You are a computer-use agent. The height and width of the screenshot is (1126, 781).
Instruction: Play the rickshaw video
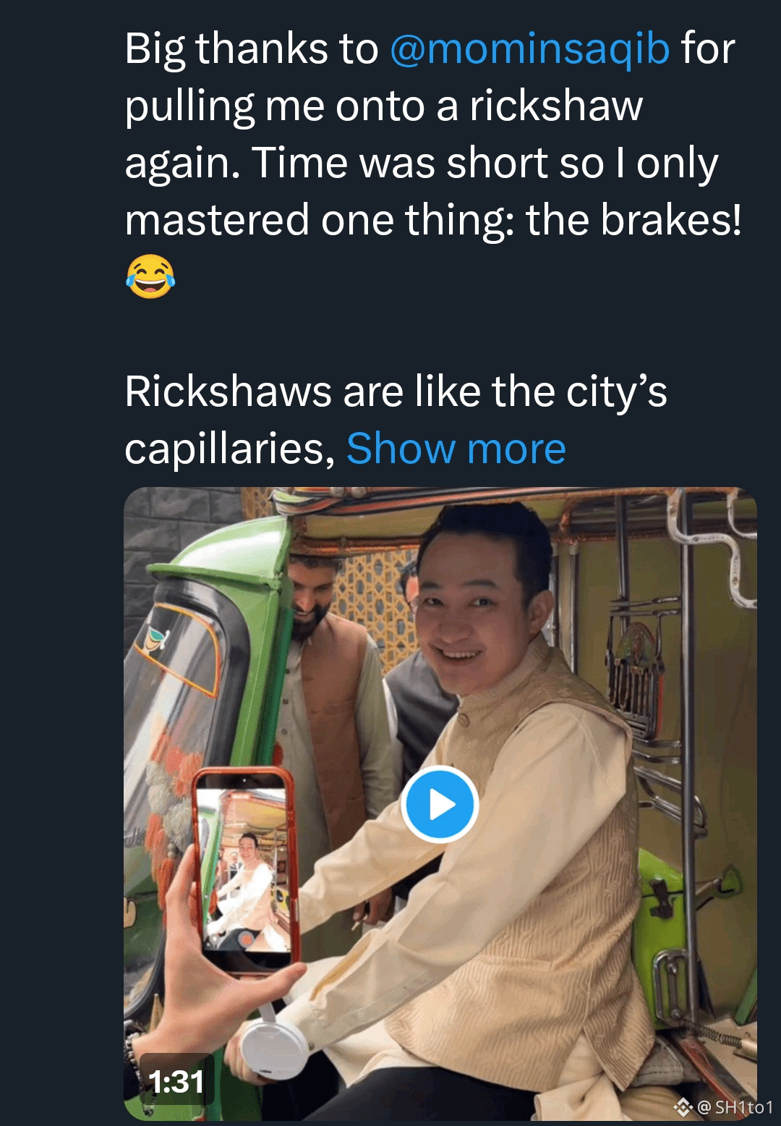pyautogui.click(x=440, y=804)
